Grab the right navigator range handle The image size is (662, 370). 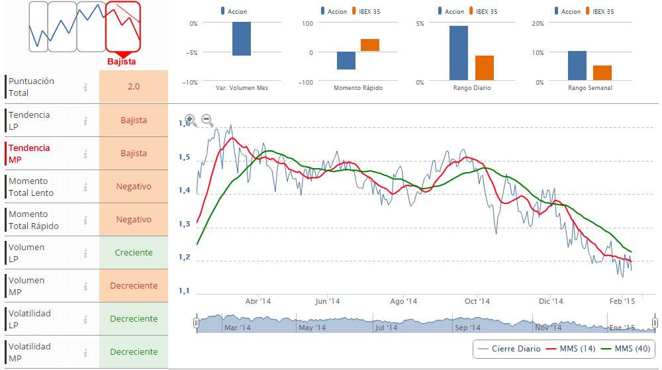coord(655,323)
